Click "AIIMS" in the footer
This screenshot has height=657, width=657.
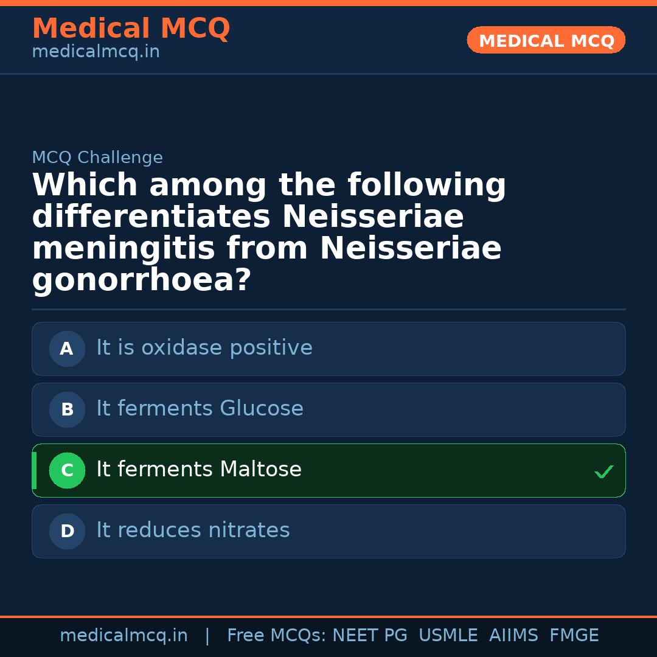[x=513, y=636]
